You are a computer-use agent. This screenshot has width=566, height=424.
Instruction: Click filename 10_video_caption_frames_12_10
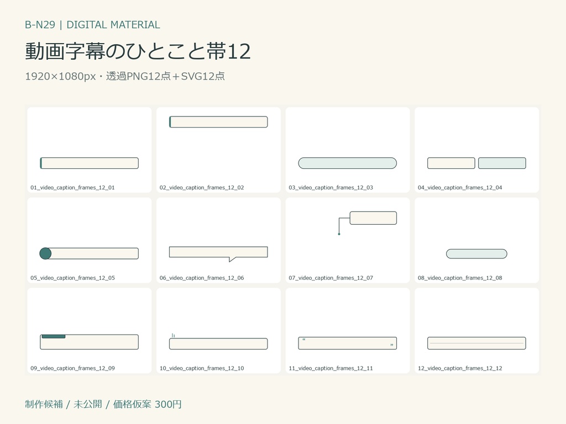pyautogui.click(x=202, y=368)
